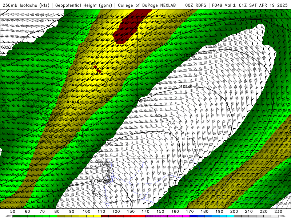291x218 pixels.
Task: Click the '140' colorbar scale value
Action: 146,211
